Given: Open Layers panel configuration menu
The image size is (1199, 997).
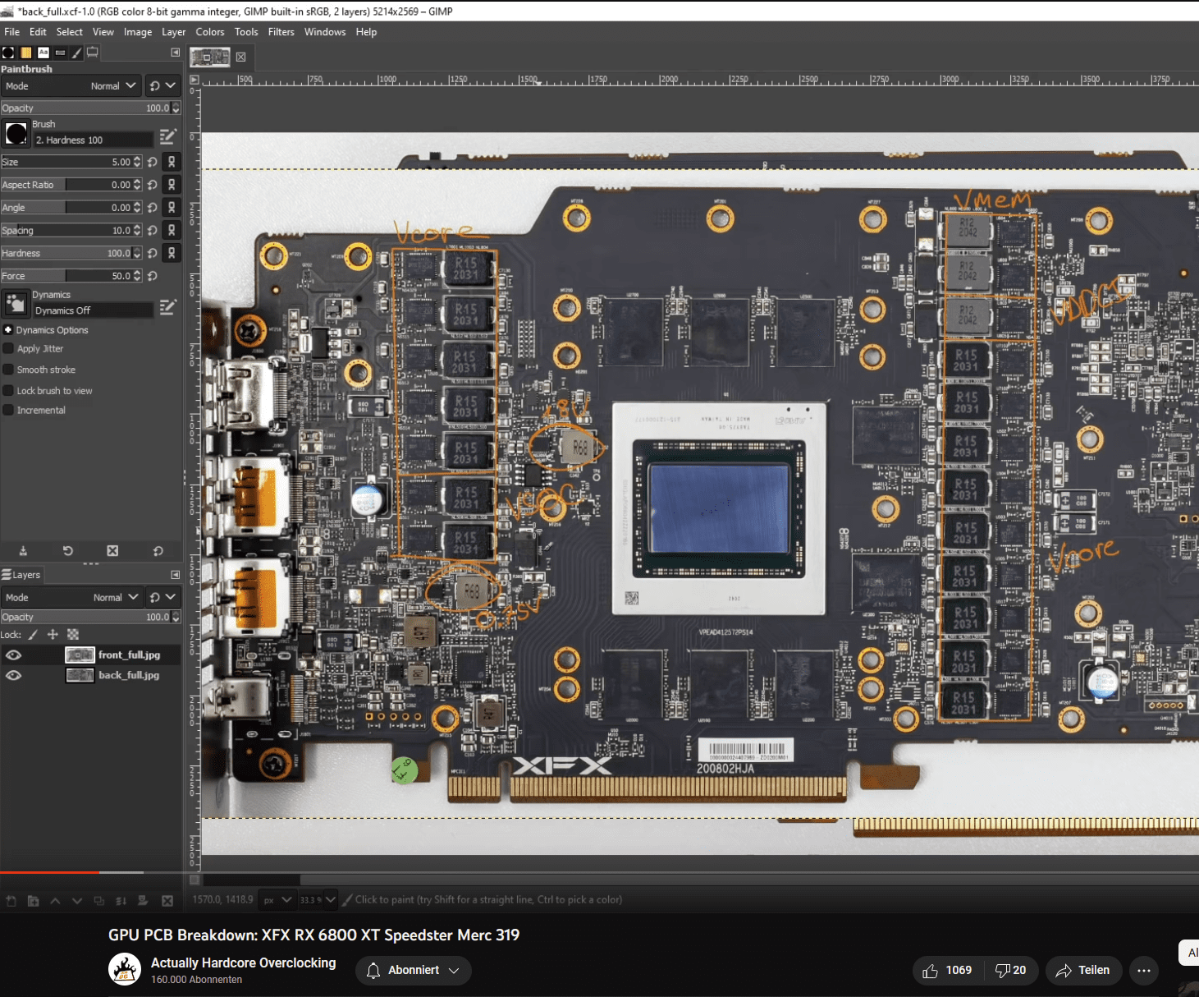Looking at the screenshot, I should [175, 575].
